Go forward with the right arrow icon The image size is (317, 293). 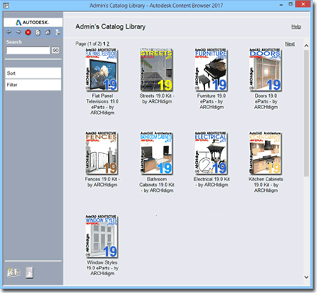click(19, 32)
